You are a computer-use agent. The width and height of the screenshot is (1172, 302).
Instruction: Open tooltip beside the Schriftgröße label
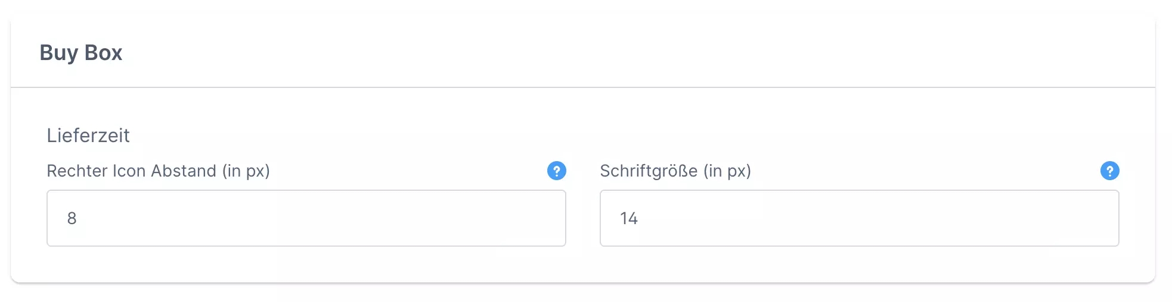(1109, 171)
